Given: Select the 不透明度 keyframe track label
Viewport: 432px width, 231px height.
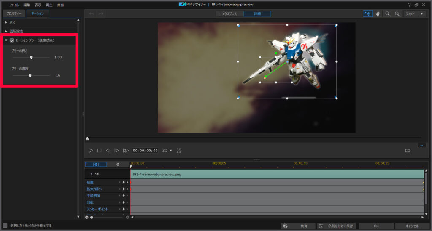Looking at the screenshot, I should pyautogui.click(x=93, y=196).
